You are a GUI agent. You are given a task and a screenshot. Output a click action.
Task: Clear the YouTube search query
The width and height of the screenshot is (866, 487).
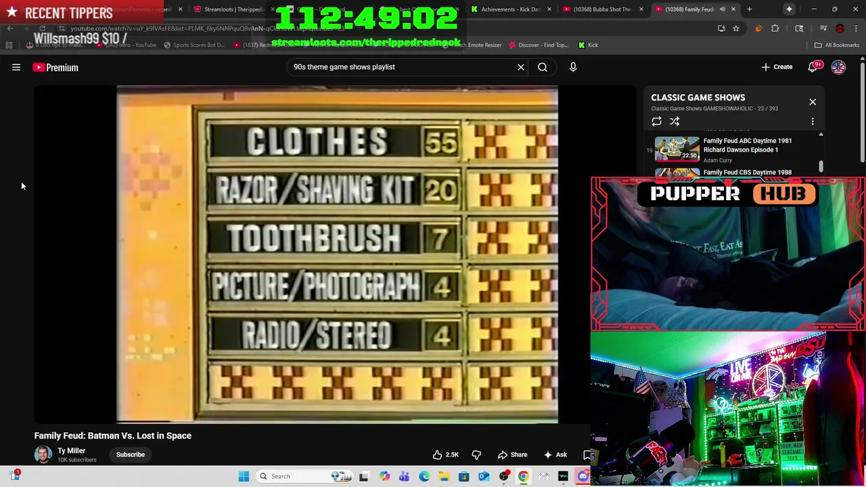[521, 67]
